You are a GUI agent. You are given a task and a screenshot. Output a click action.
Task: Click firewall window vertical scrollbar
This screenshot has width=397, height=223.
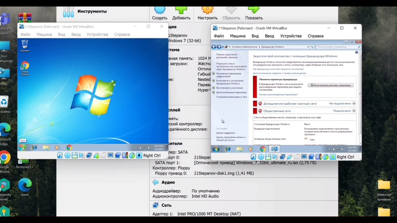point(360,98)
